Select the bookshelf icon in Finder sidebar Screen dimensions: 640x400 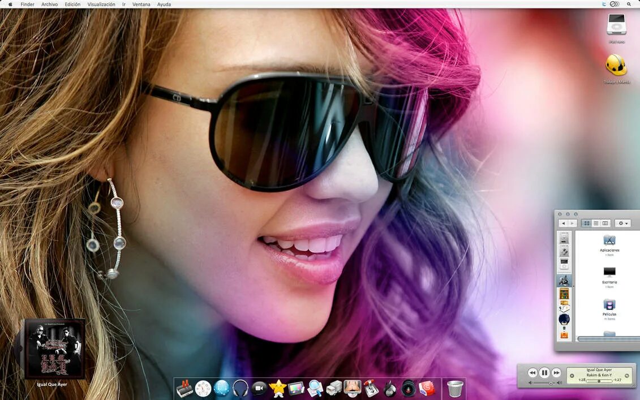[564, 294]
